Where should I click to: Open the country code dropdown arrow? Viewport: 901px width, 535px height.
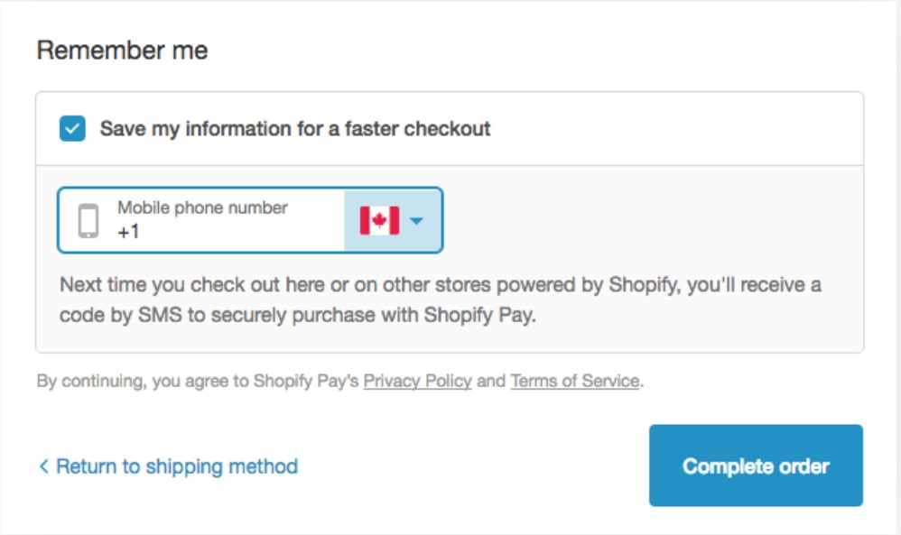(416, 221)
